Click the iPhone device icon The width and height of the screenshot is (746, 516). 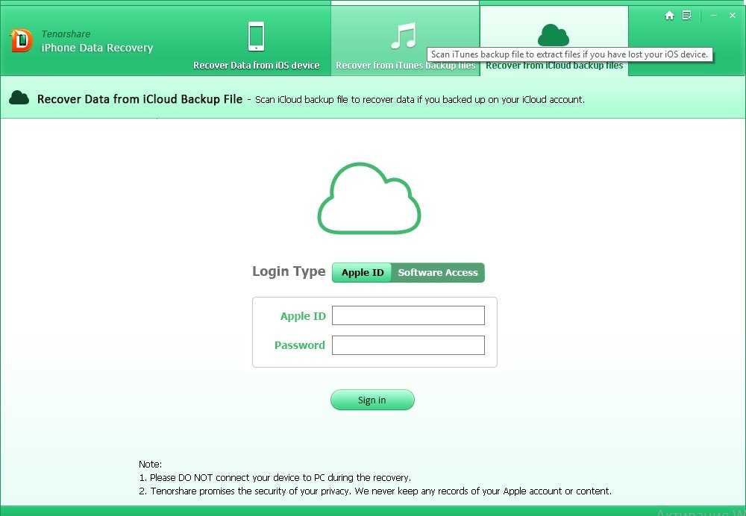click(x=256, y=36)
